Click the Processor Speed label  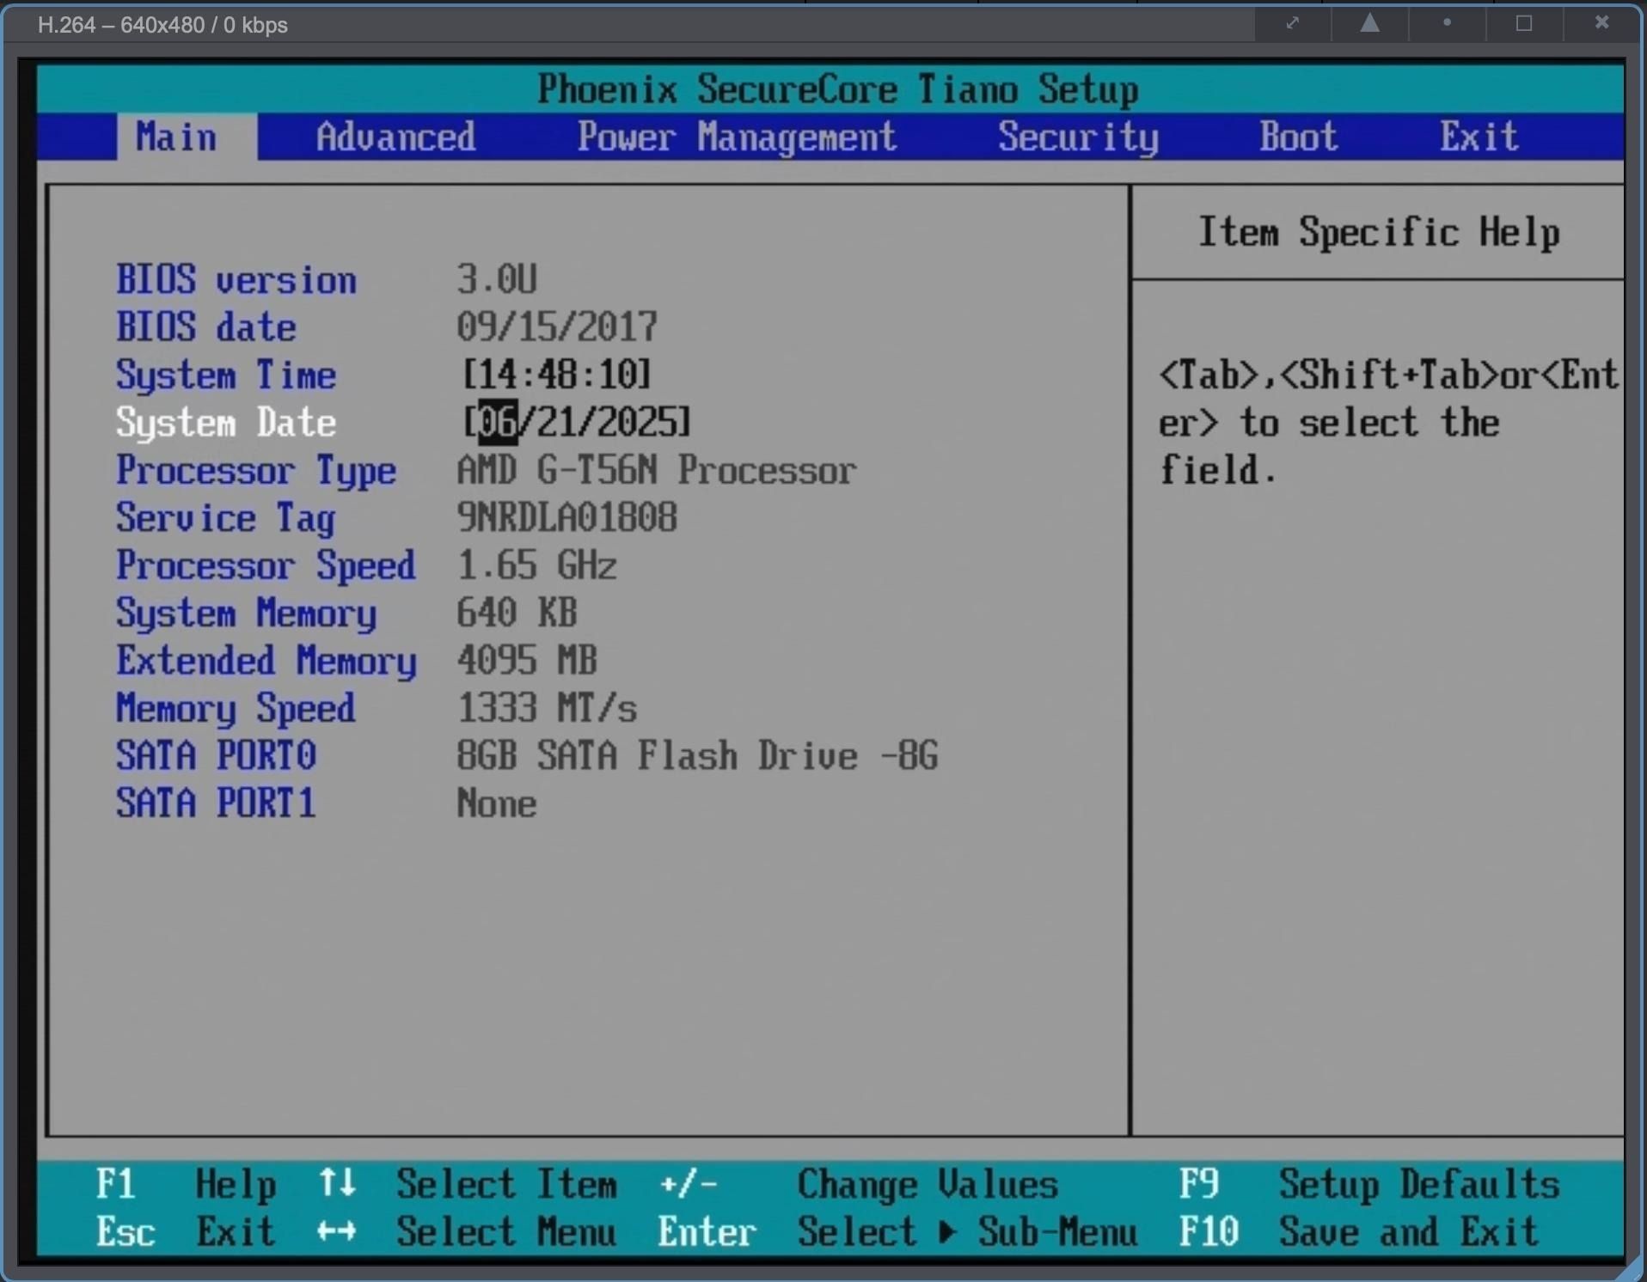tap(266, 565)
